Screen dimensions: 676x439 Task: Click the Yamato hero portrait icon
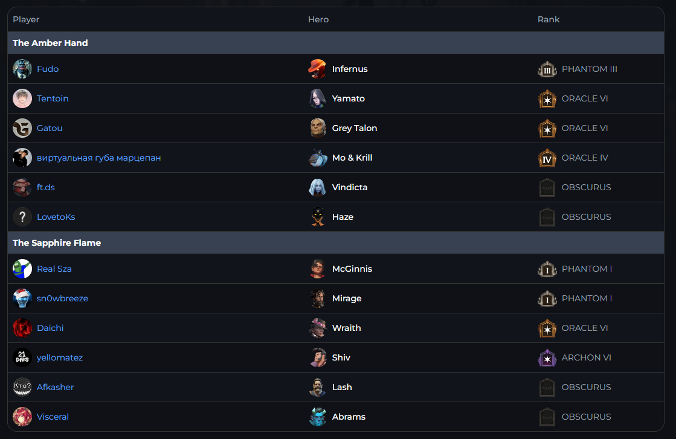[318, 98]
